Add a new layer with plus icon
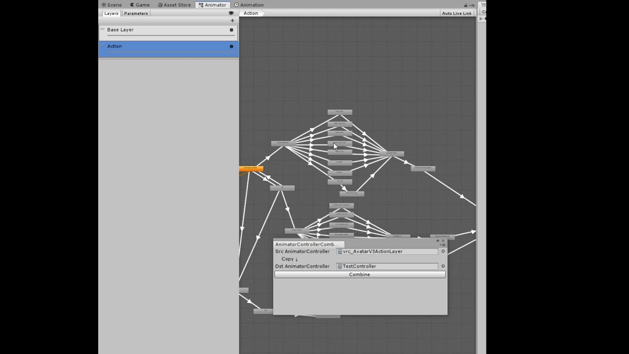629x354 pixels. (x=232, y=21)
